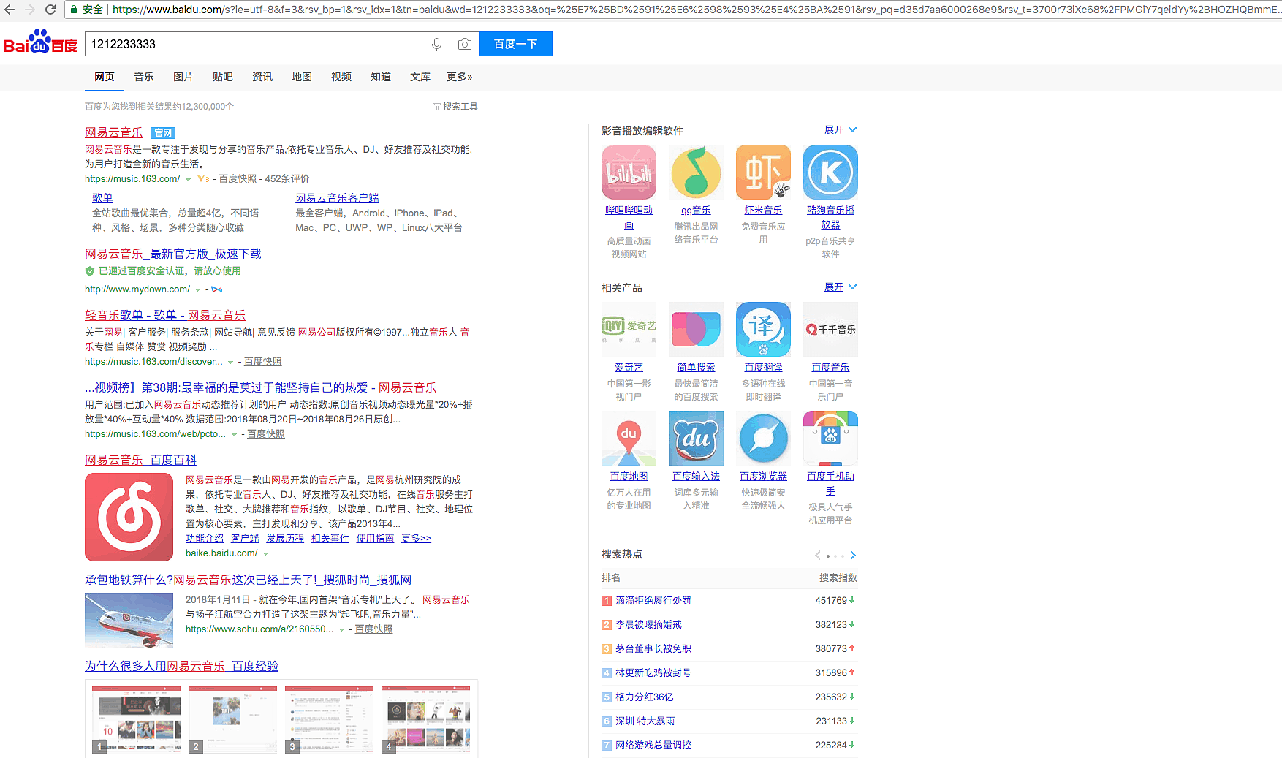This screenshot has height=758, width=1282.
Task: Click the browser reload icon
Action: click(x=50, y=10)
